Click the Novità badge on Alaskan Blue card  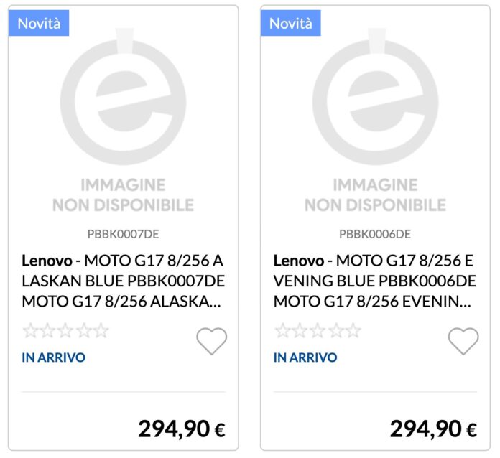point(39,23)
